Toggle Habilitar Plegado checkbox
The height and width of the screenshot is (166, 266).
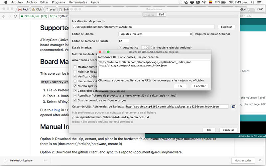pos(75,72)
